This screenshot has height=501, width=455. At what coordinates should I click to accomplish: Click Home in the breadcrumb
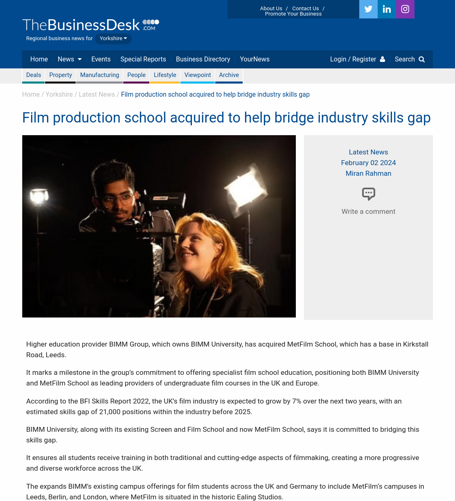click(x=31, y=95)
